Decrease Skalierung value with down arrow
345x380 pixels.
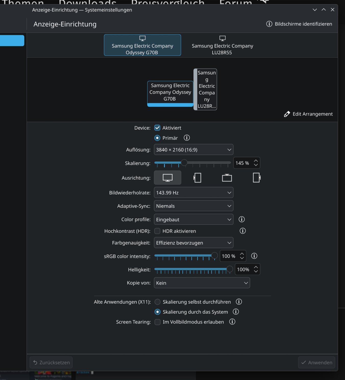pyautogui.click(x=256, y=165)
